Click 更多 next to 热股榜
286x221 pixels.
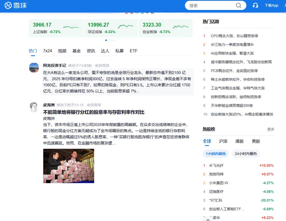(271, 129)
